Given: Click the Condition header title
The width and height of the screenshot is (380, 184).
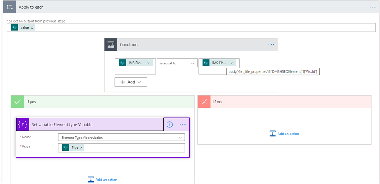Looking at the screenshot, I should pyautogui.click(x=129, y=45).
